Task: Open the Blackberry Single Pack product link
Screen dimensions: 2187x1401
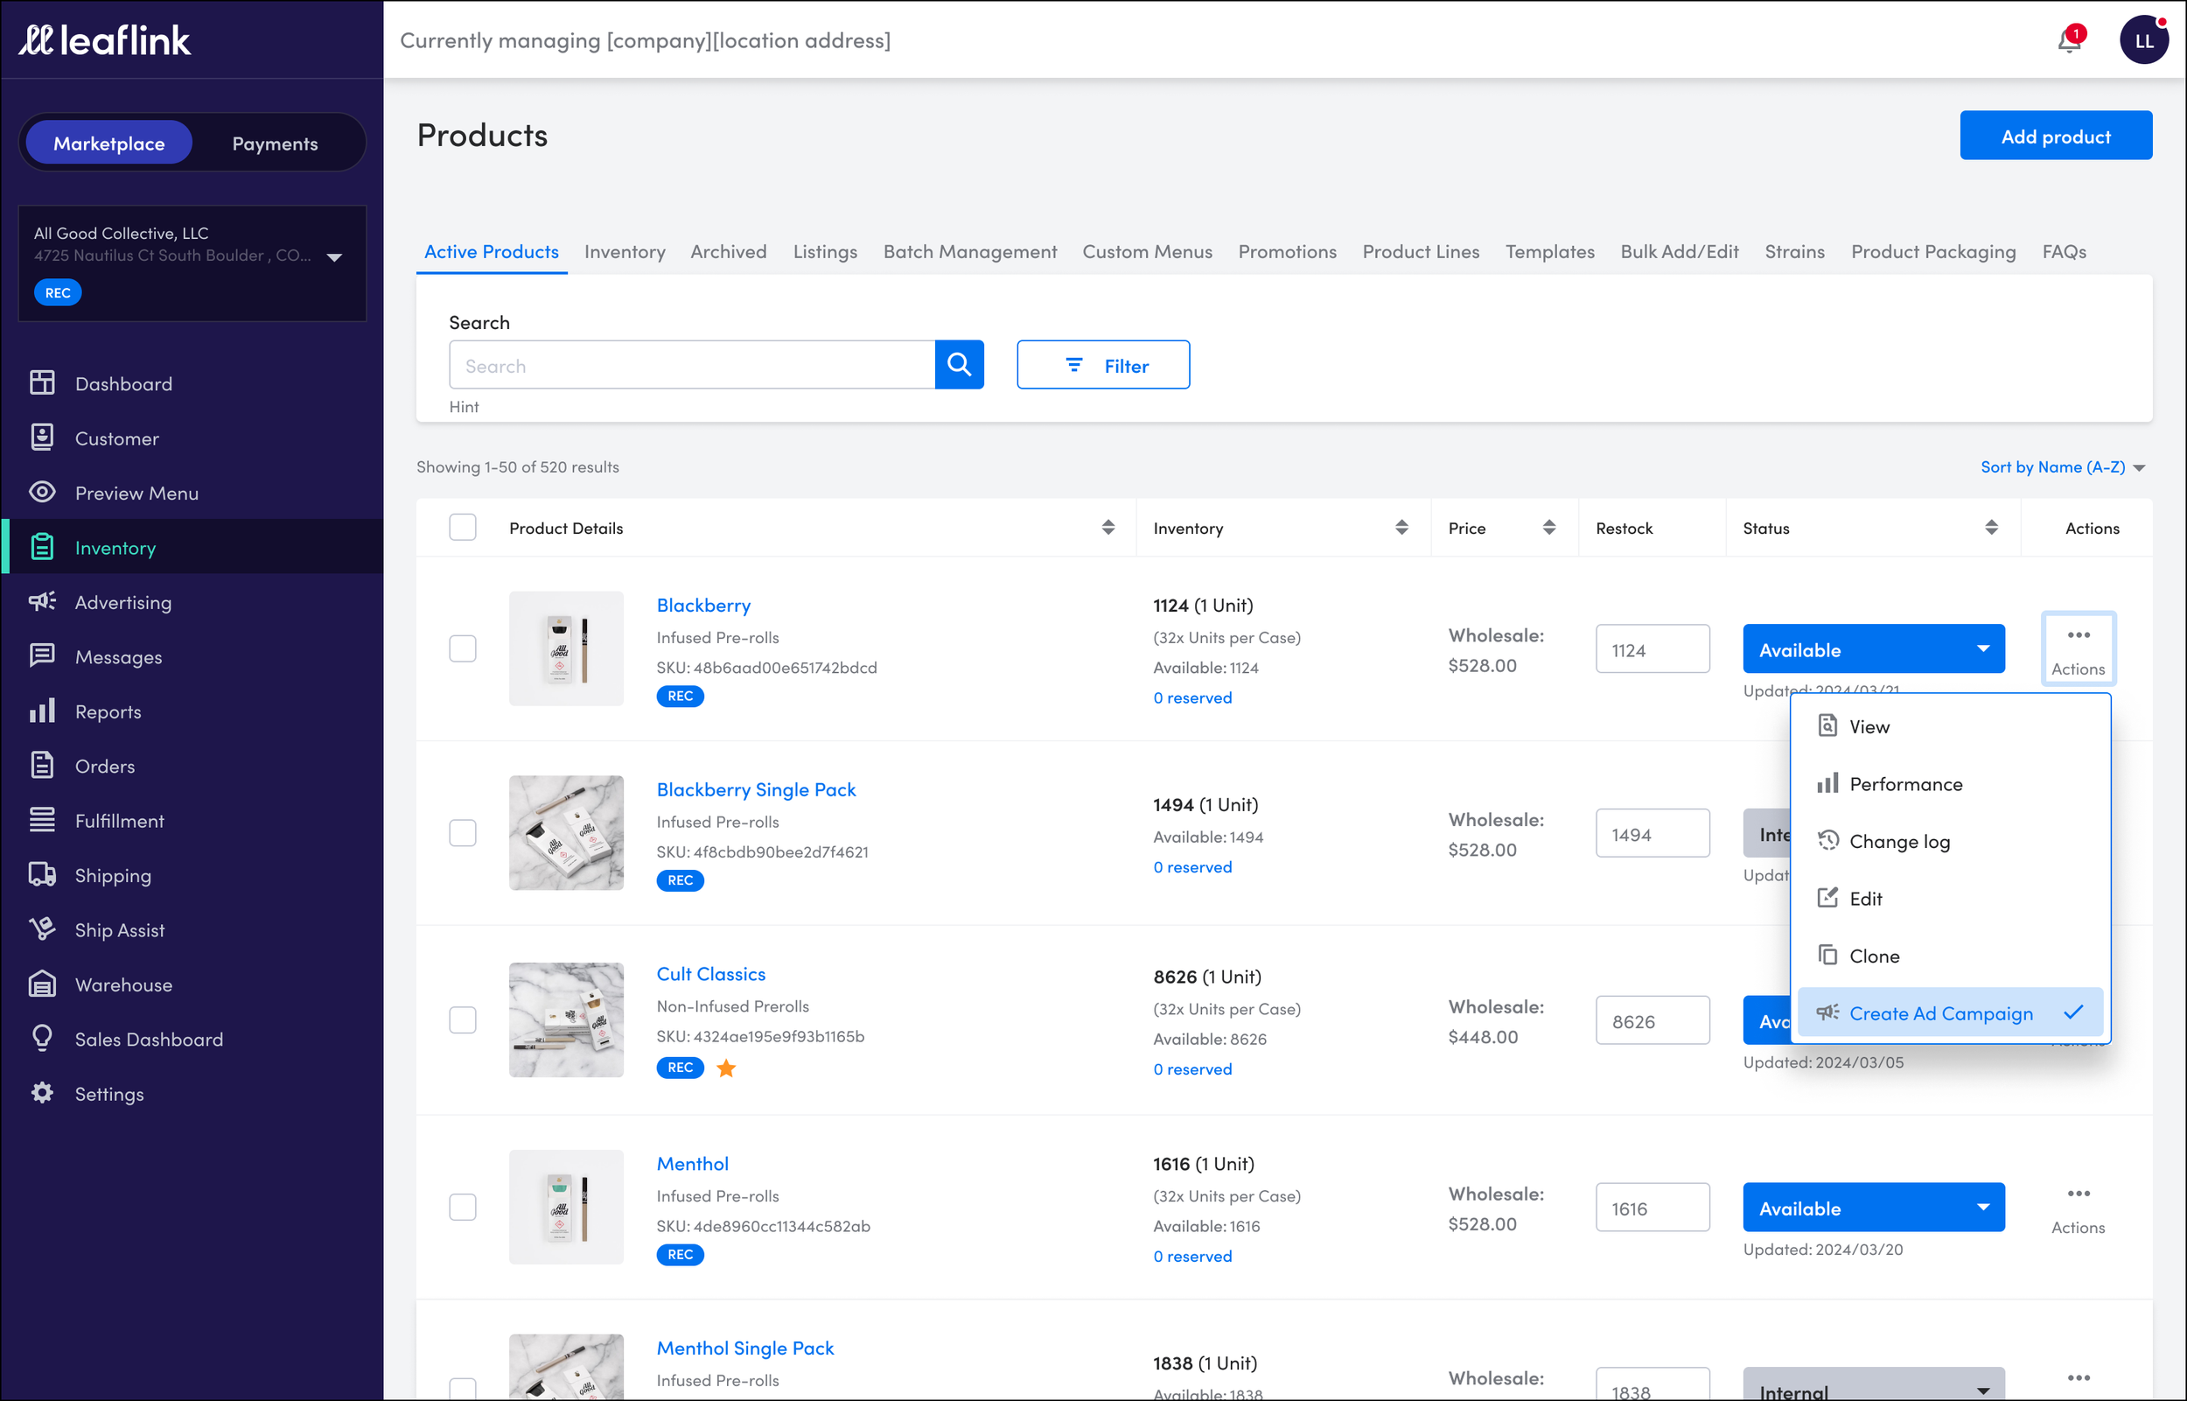Action: [756, 789]
